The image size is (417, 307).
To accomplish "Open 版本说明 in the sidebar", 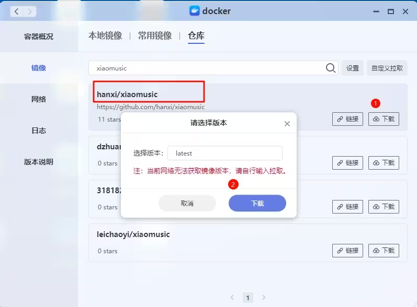I will point(39,162).
